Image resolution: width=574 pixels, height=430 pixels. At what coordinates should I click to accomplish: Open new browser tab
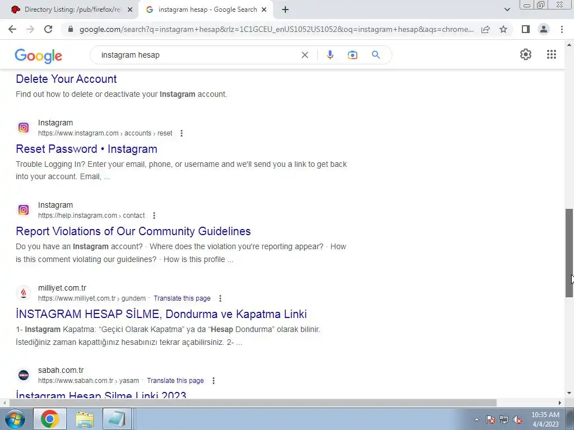pos(285,10)
